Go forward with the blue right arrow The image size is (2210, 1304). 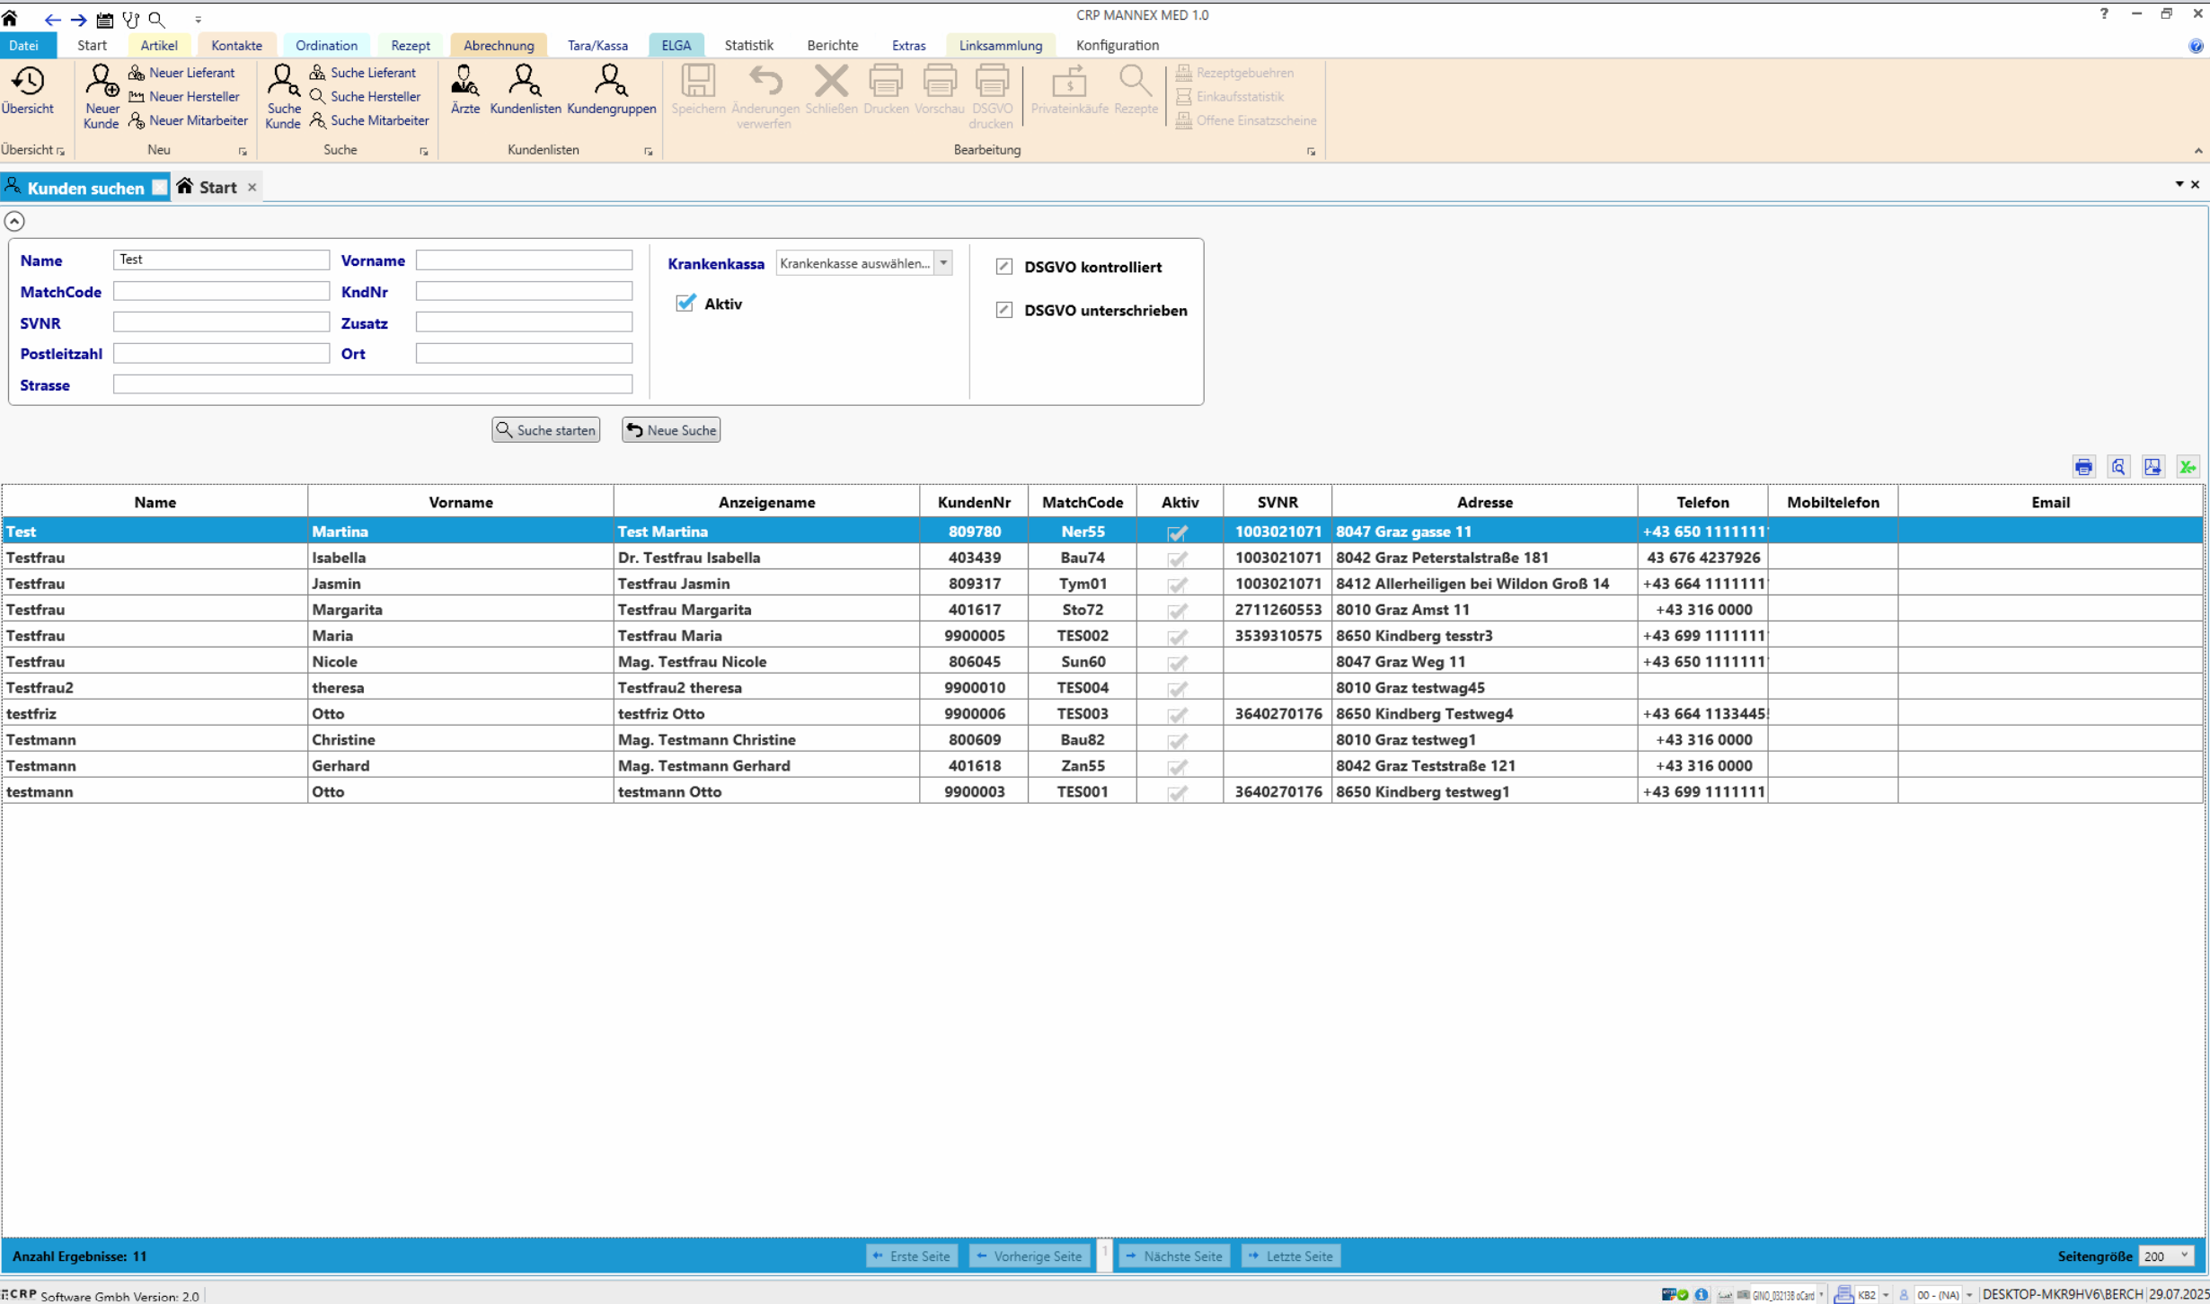[x=79, y=19]
